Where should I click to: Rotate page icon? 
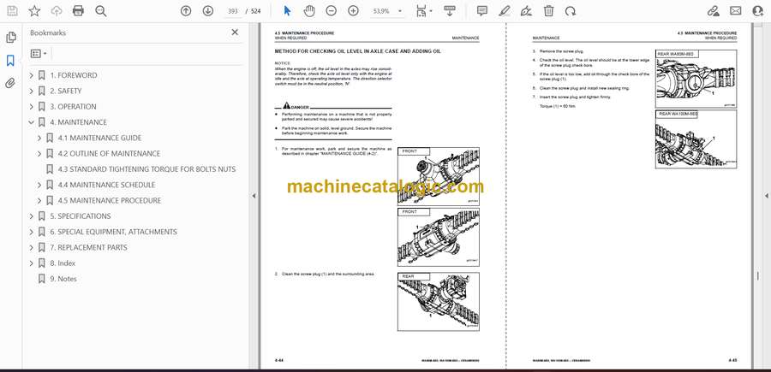(571, 11)
